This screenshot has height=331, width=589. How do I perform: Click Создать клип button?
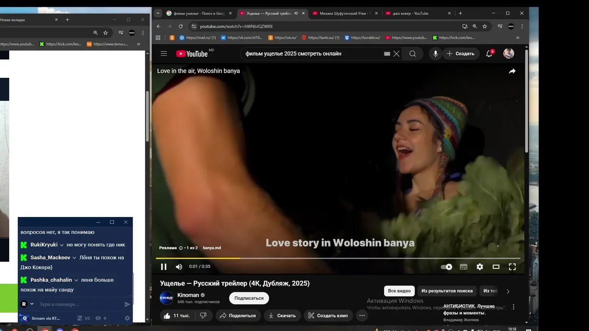328,316
